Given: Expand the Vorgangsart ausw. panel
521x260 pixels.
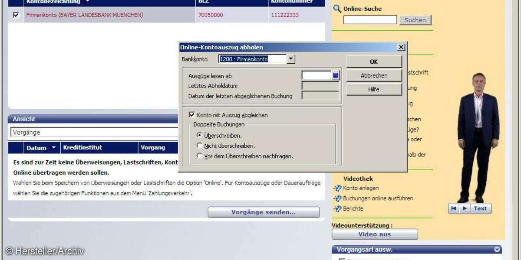Looking at the screenshot, I should tap(497, 250).
